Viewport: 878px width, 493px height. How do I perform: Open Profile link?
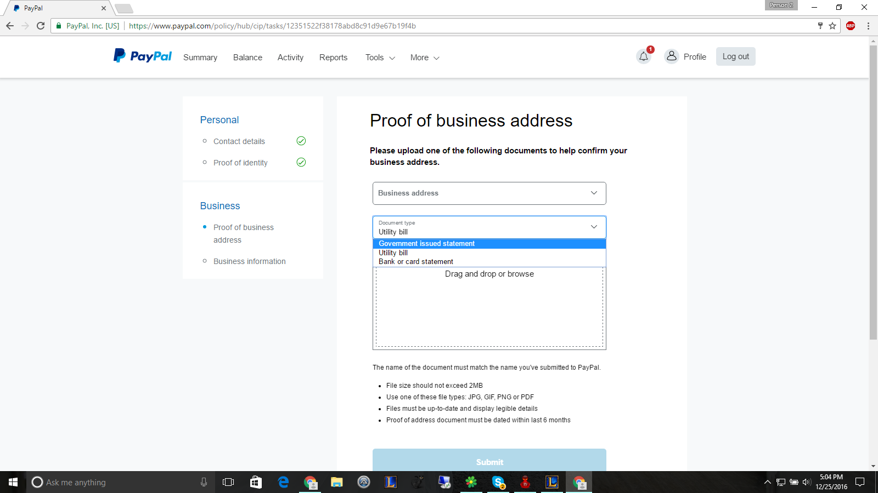[695, 57]
